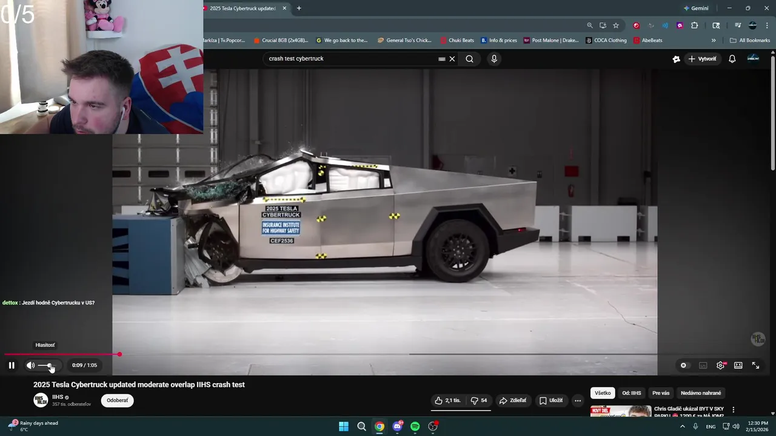Open the purple star extension icon
The image size is (776, 436).
[x=680, y=25]
